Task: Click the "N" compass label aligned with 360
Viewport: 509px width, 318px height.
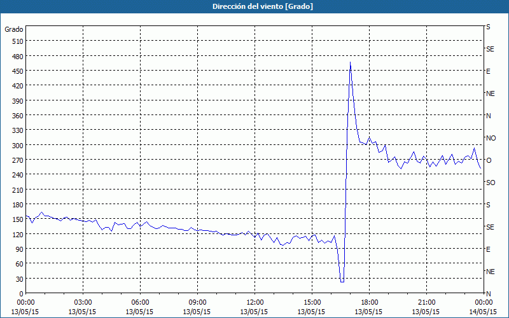Action: (489, 116)
